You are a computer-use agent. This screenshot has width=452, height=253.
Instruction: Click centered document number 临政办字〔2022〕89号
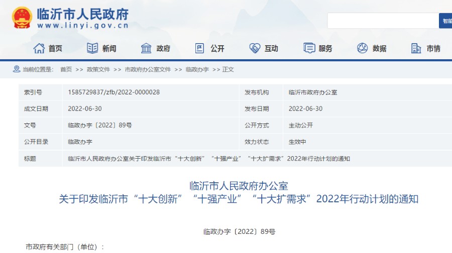click(x=239, y=232)
